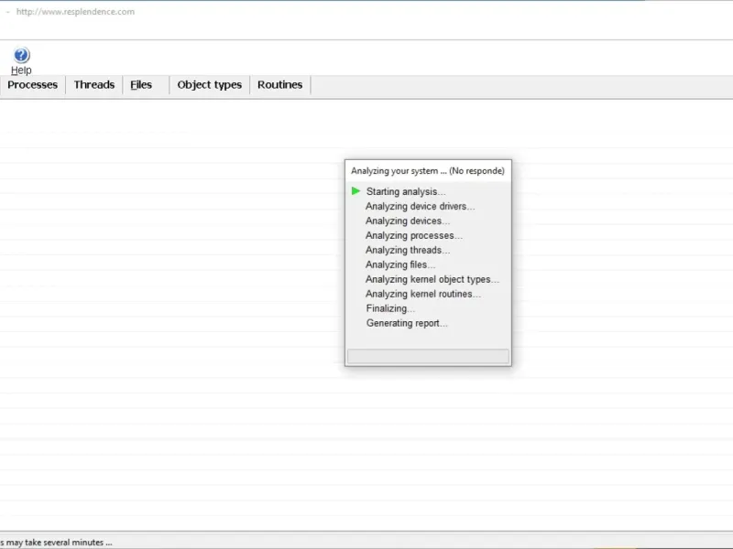Click 'Generating report...' step text
The image size is (733, 549).
pyautogui.click(x=407, y=323)
